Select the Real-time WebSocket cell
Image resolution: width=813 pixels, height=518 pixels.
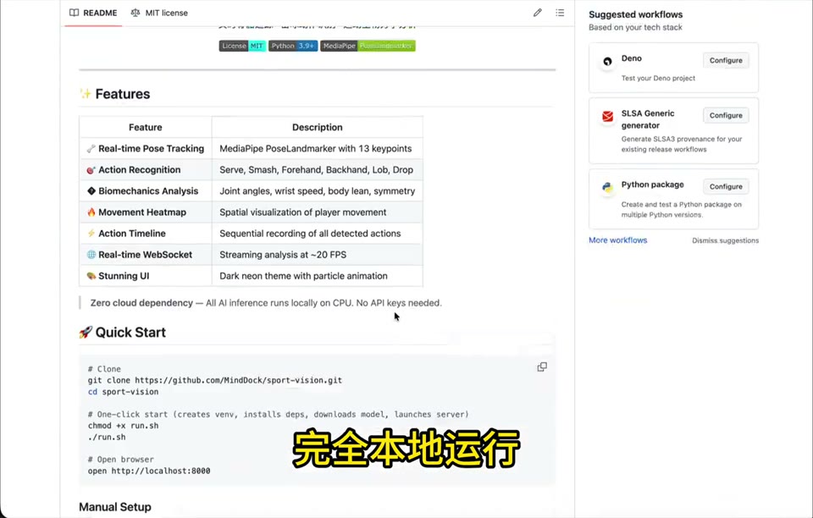point(145,255)
